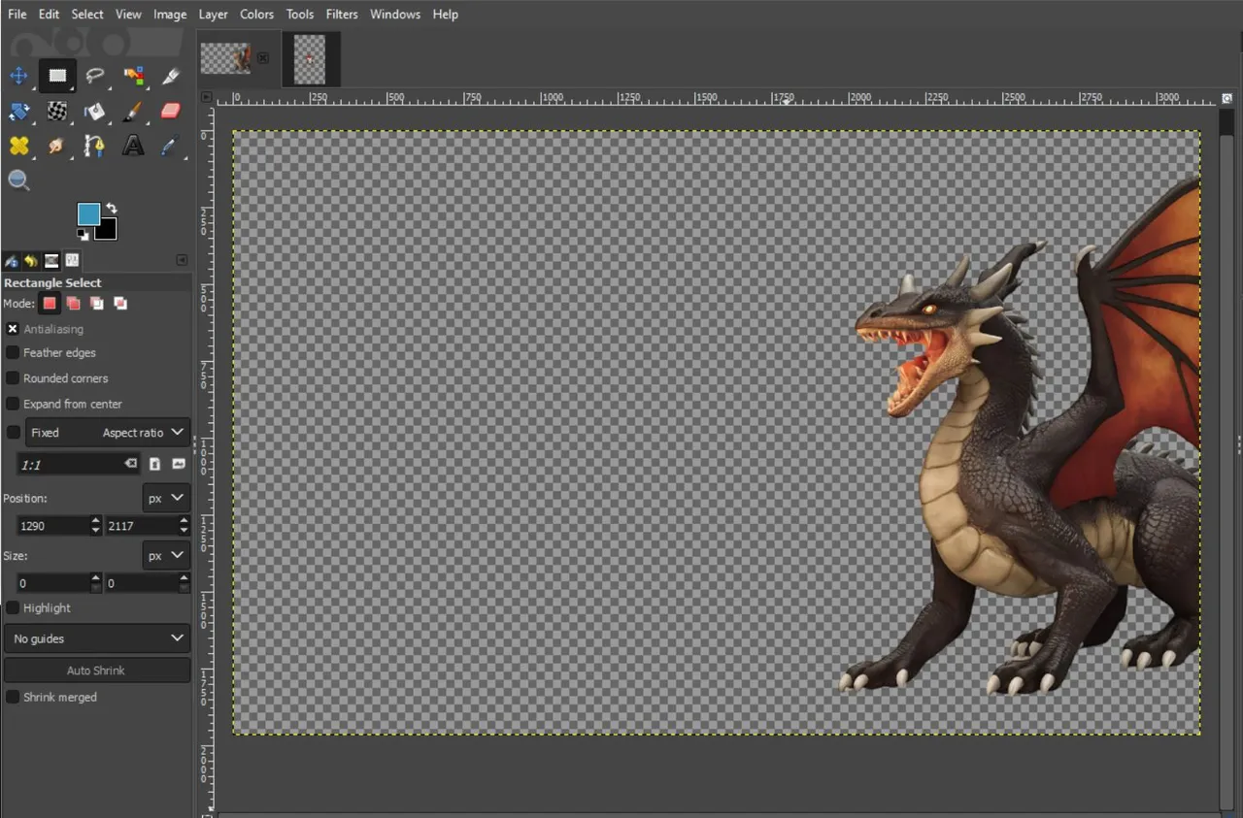Reset colors to default black and white
1243x818 pixels.
tap(83, 235)
